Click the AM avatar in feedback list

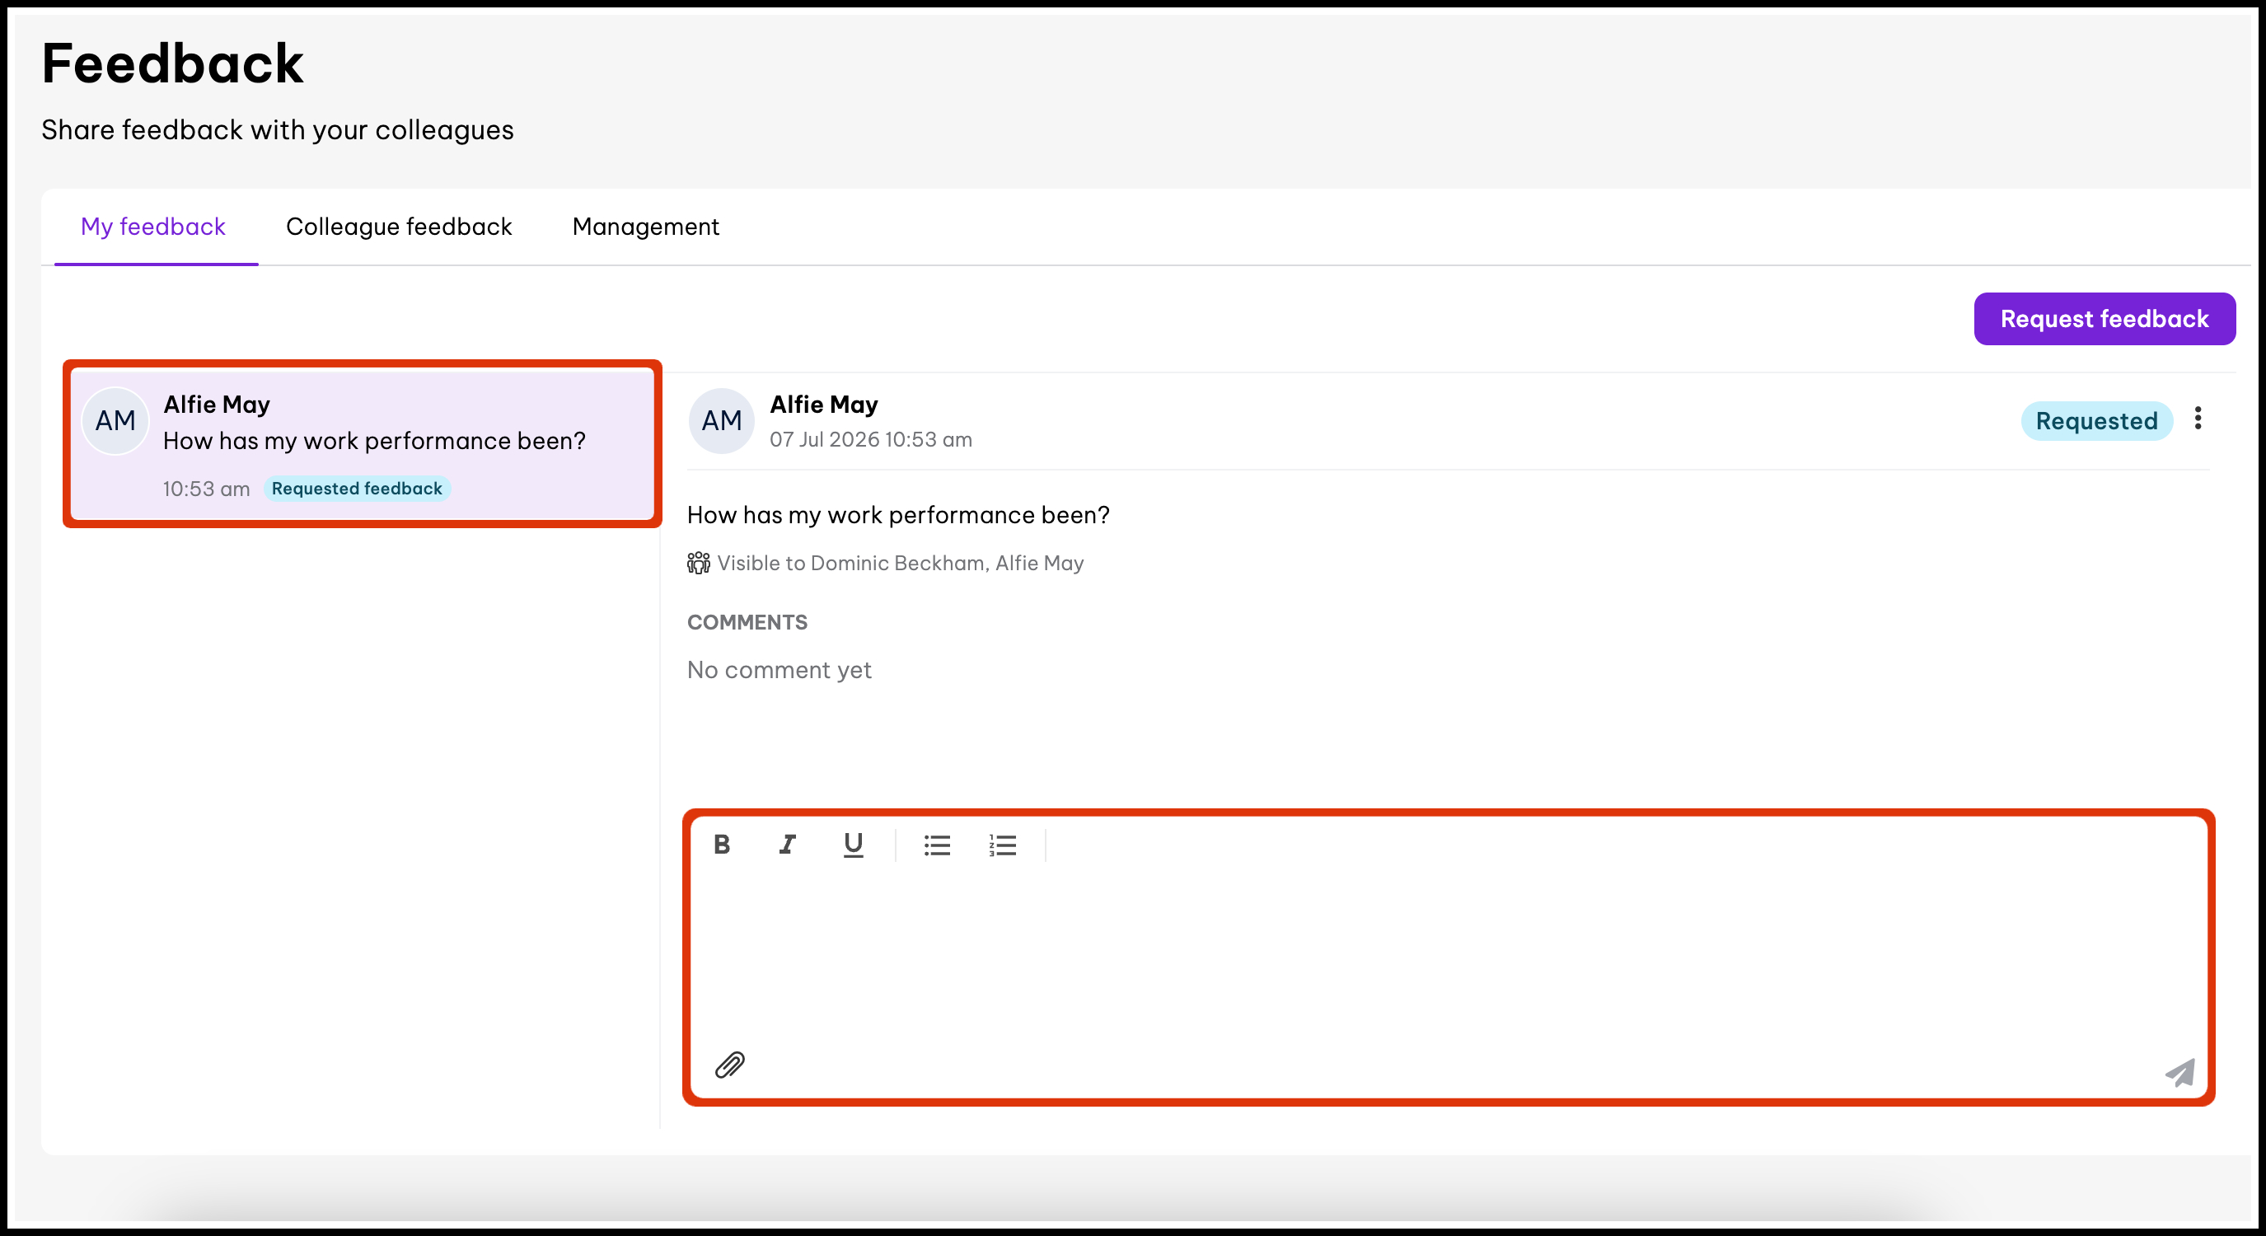pos(115,420)
